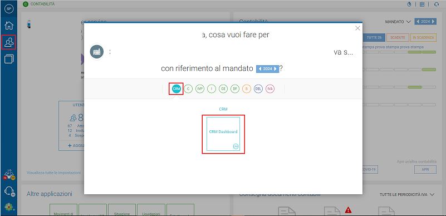Select the IN SCADENZA filter
This screenshot has height=216, width=446.
[x=424, y=37]
